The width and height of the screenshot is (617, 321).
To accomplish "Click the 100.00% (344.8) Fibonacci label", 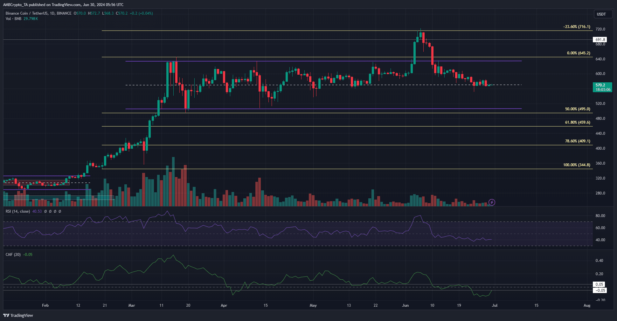I will (577, 165).
